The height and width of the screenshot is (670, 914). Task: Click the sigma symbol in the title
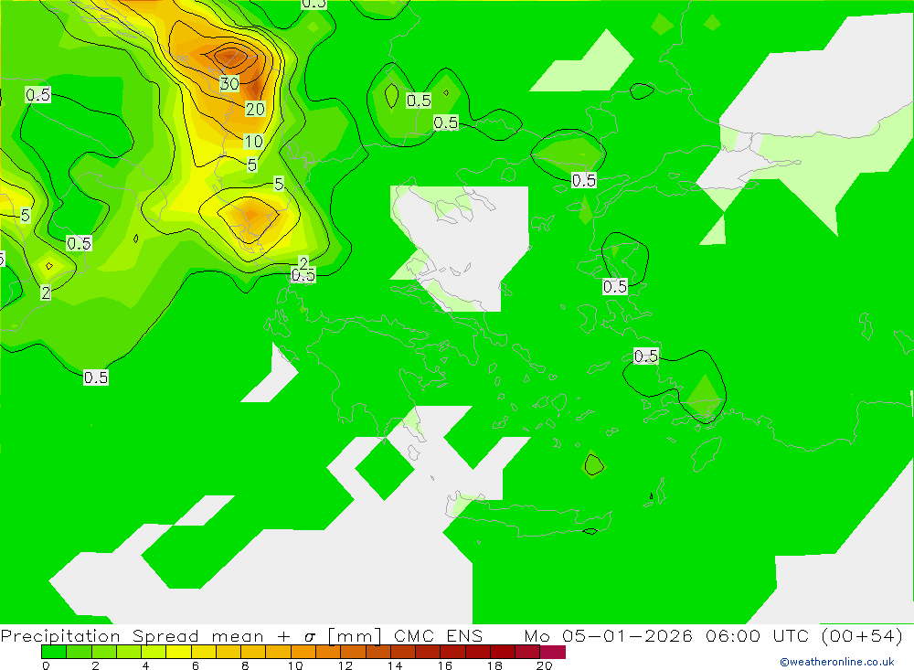pyautogui.click(x=310, y=637)
